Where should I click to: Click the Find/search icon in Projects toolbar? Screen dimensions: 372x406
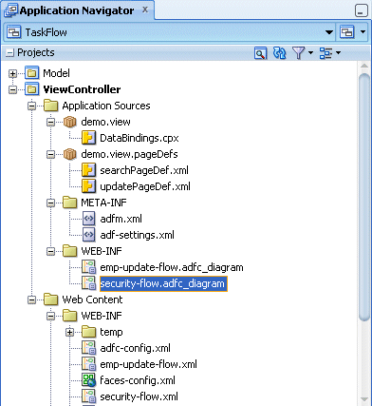(260, 53)
